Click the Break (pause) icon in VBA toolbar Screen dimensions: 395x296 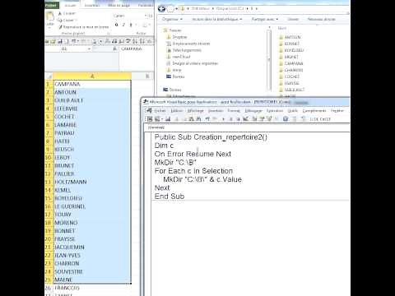(x=230, y=119)
